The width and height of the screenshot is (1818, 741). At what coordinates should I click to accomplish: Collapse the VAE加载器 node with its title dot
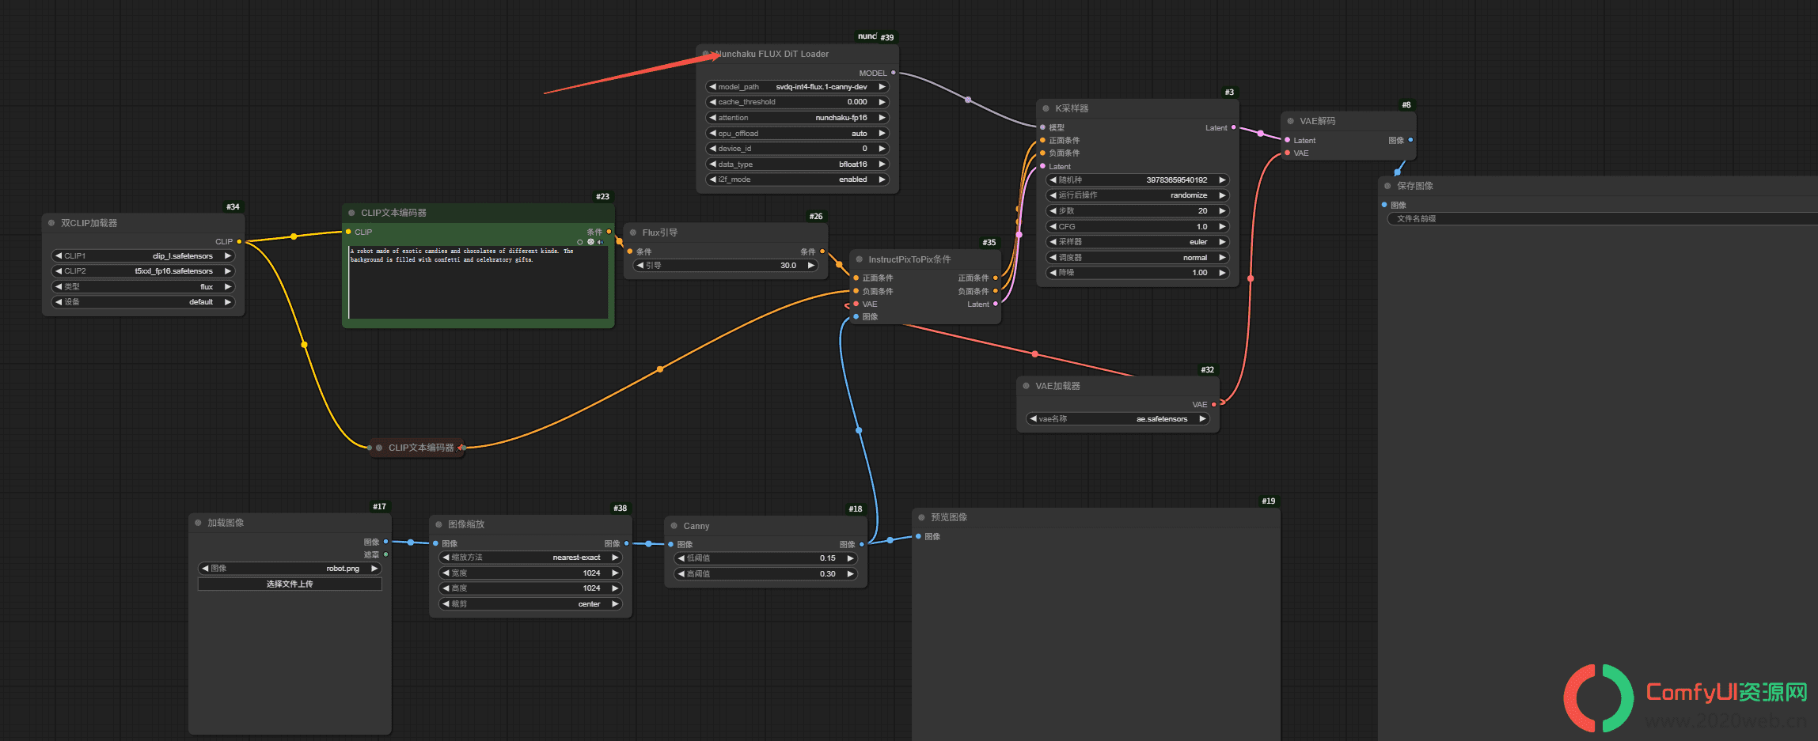click(1026, 386)
